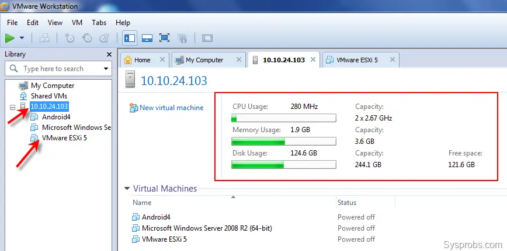Click the Revert to Snapshot toolbar icon
507x251 pixels.
tap(86, 38)
